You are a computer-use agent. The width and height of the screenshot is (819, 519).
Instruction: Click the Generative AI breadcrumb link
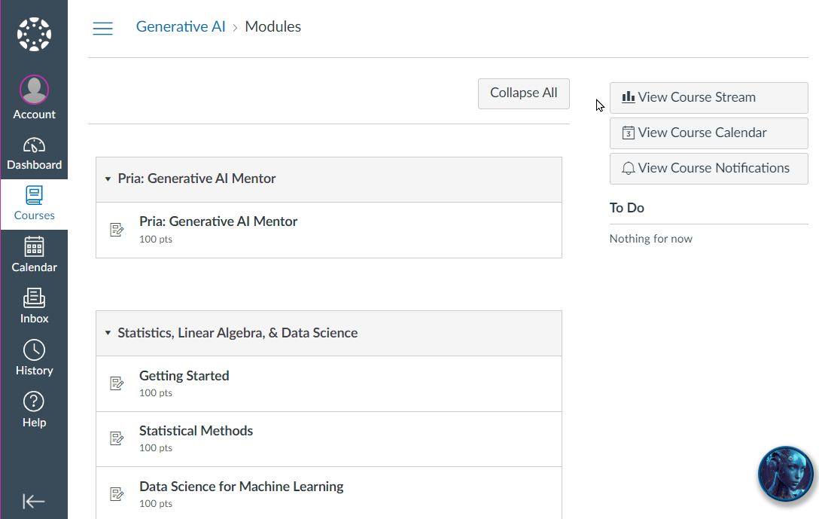181,27
